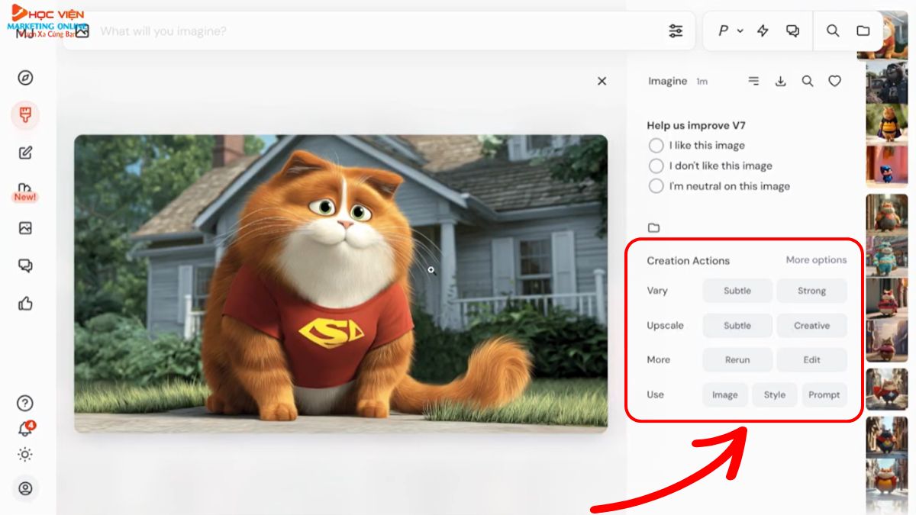Screen dimensions: 916x515
Task: Open the prompt settings sliders icon
Action: (676, 31)
